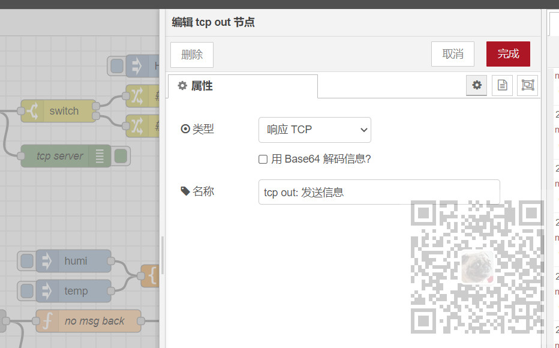Click the tcp server input port
This screenshot has height=348, width=559.
click(20, 156)
